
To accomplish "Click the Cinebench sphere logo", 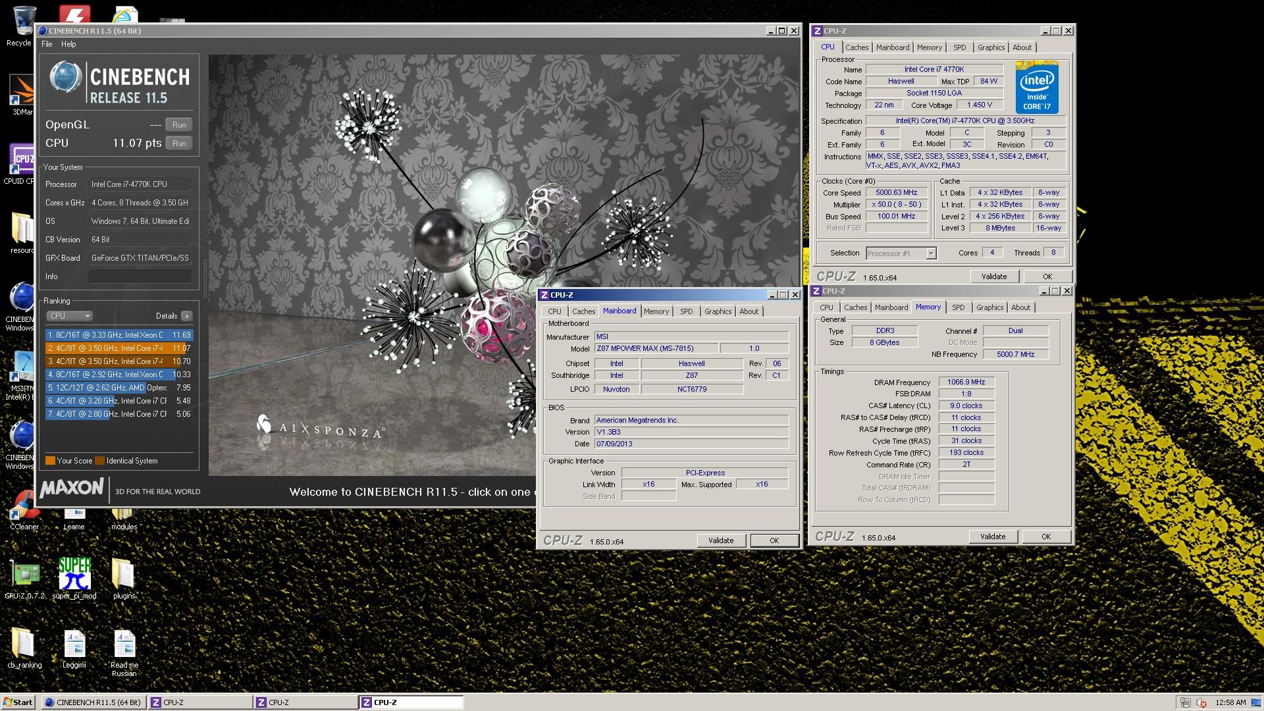I will pyautogui.click(x=65, y=76).
